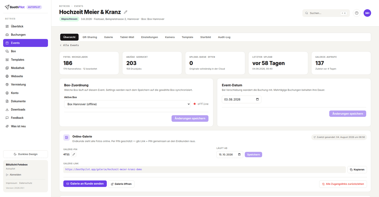Open the Event-Datum calendar picker icon
This screenshot has width=379, height=197.
point(257,99)
